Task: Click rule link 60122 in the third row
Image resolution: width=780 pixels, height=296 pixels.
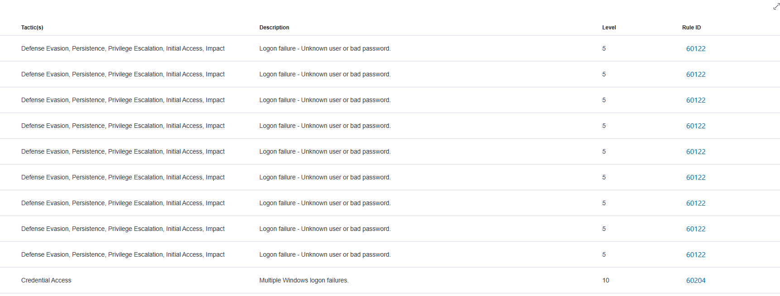Action: [x=696, y=100]
